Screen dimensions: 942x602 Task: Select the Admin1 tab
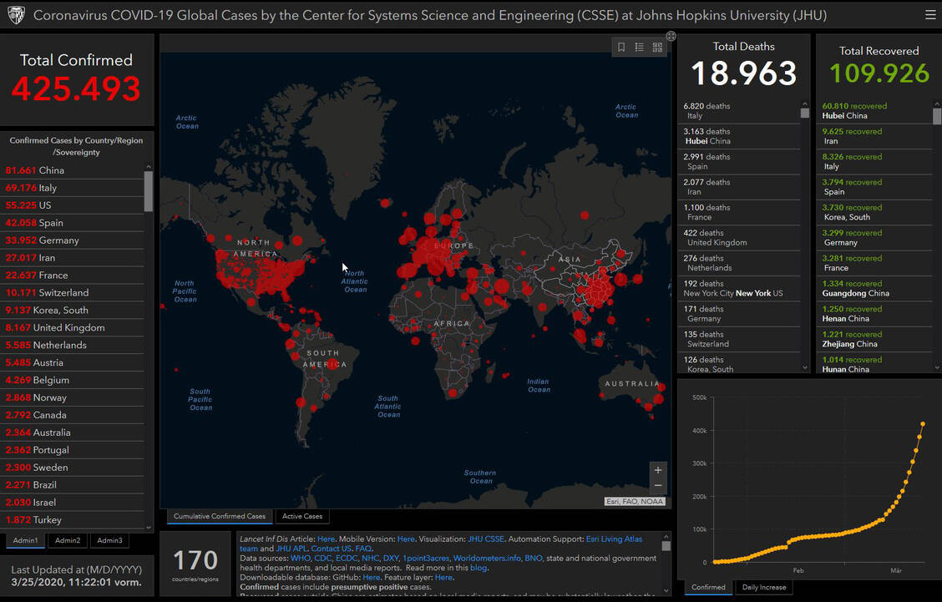25,540
